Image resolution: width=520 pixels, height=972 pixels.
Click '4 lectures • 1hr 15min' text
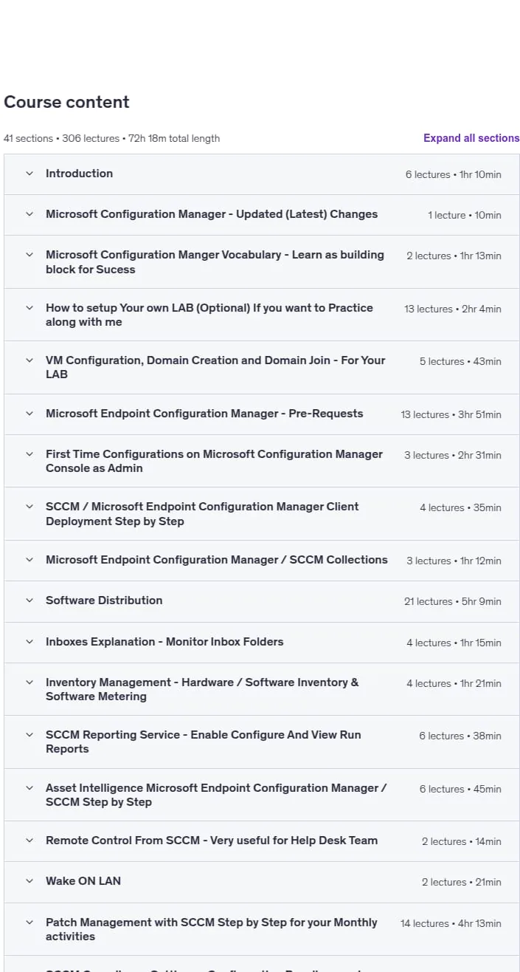click(454, 643)
